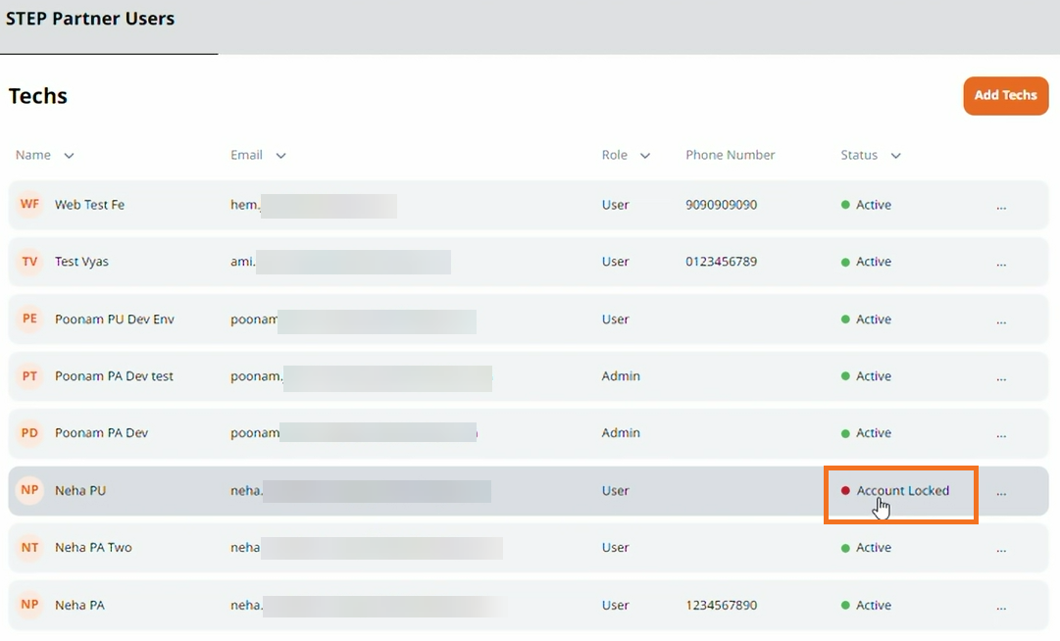The height and width of the screenshot is (641, 1060).
Task: Click the Add Techs button
Action: pos(1005,95)
